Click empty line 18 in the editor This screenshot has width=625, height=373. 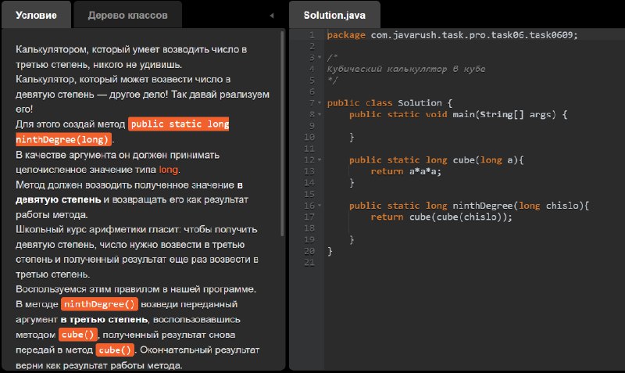[474, 228]
